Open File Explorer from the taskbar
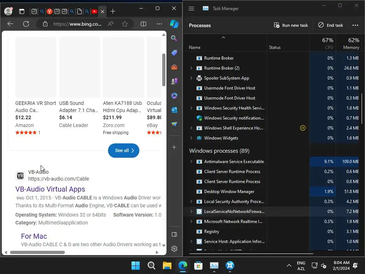Image resolution: width=365 pixels, height=274 pixels. [x=167, y=265]
